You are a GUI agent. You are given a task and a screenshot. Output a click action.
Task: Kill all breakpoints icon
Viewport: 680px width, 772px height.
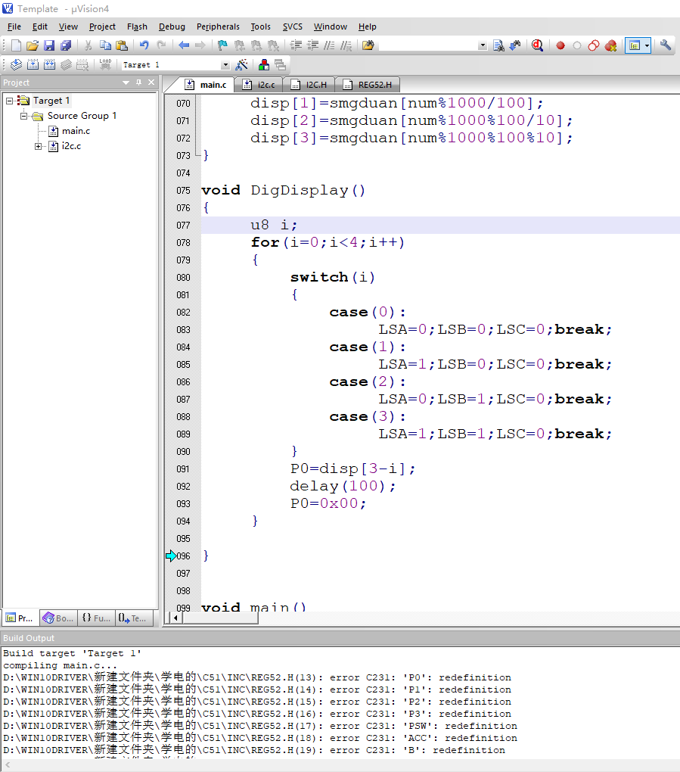(610, 45)
